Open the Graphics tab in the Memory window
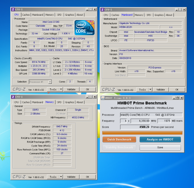Viewport: 194px width, 188px height. click(x=70, y=102)
